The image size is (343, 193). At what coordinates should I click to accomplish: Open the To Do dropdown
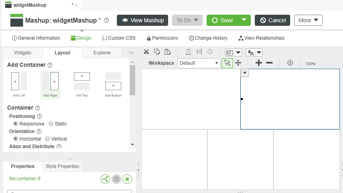click(187, 20)
